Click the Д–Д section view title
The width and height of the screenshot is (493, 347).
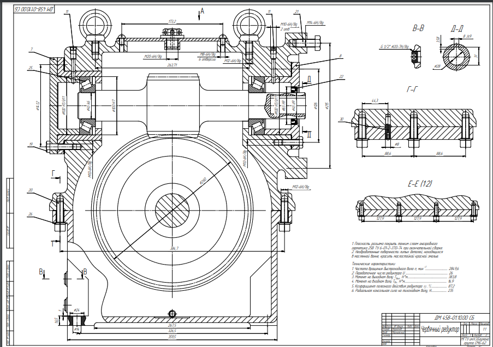[458, 27]
